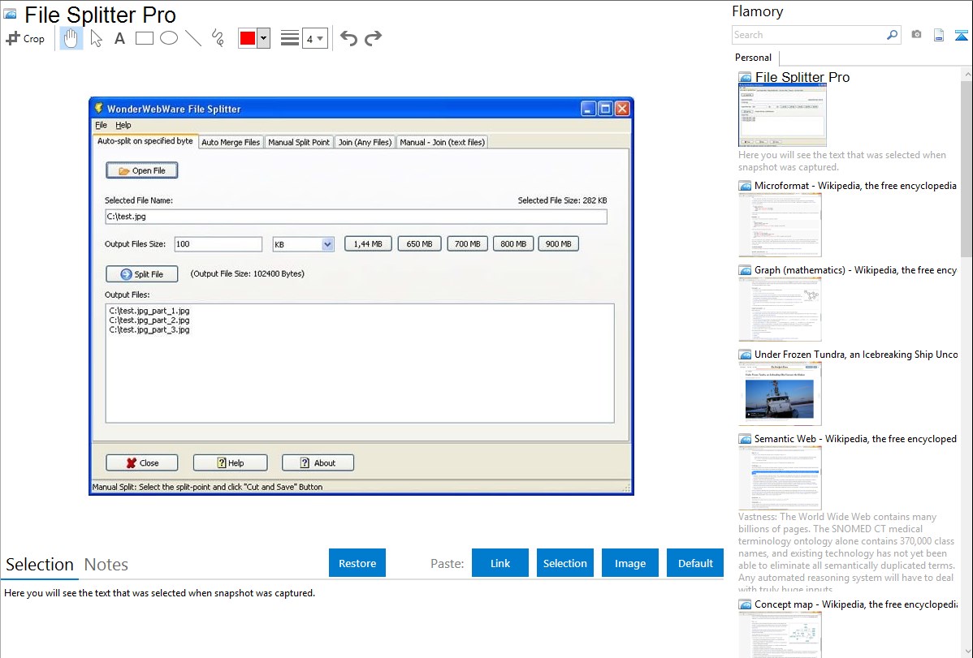
Task: Select output file test.jpg_part_3.jpg
Action: click(149, 330)
